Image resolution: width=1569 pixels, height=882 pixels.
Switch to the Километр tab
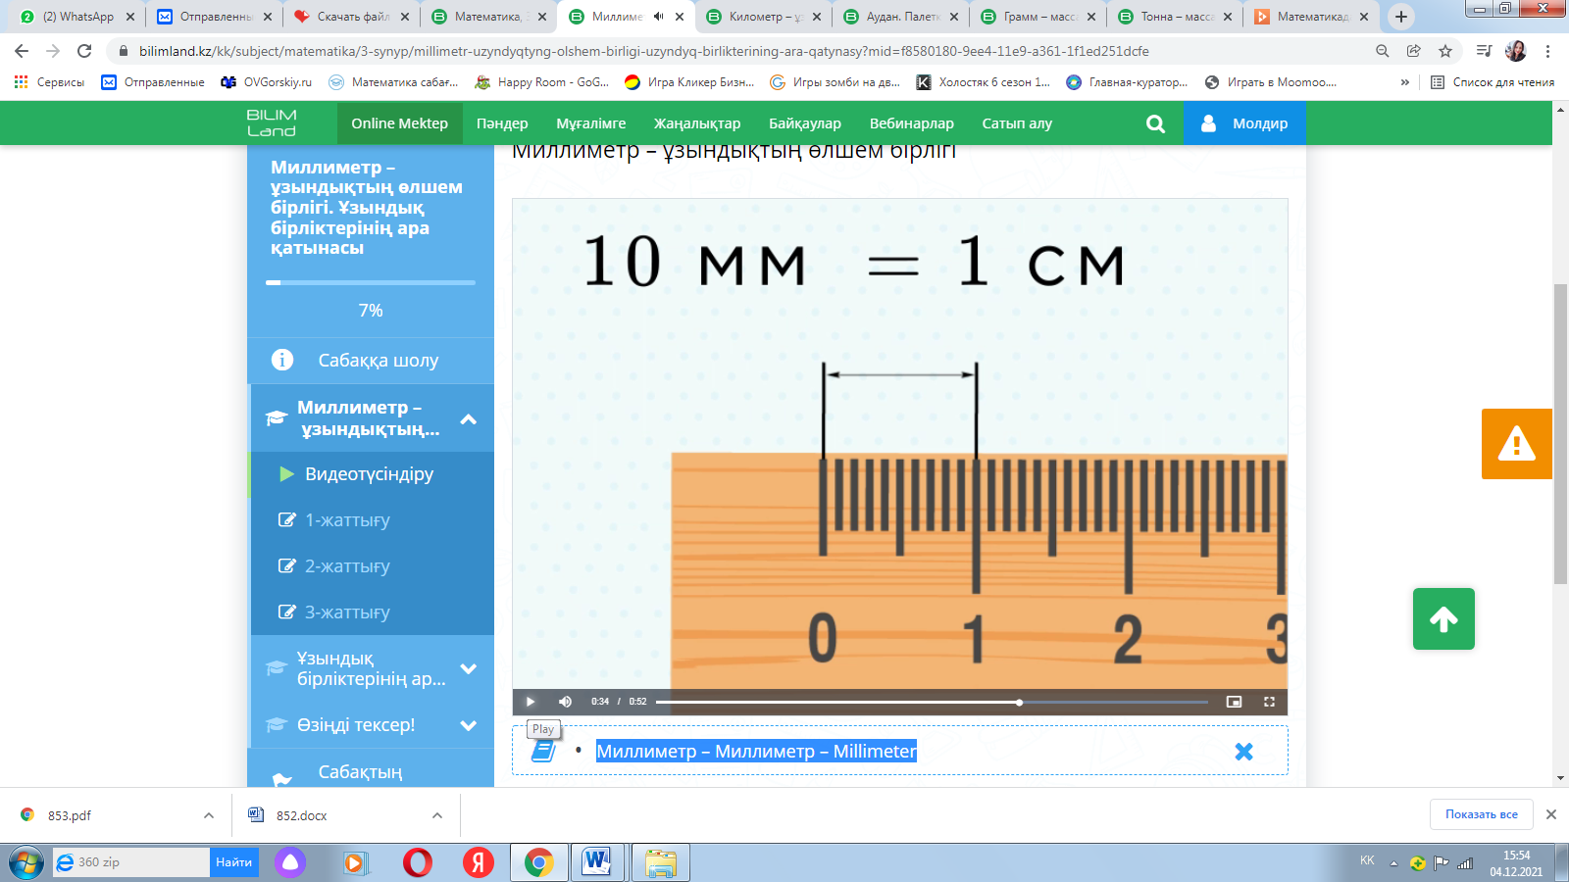(x=763, y=17)
